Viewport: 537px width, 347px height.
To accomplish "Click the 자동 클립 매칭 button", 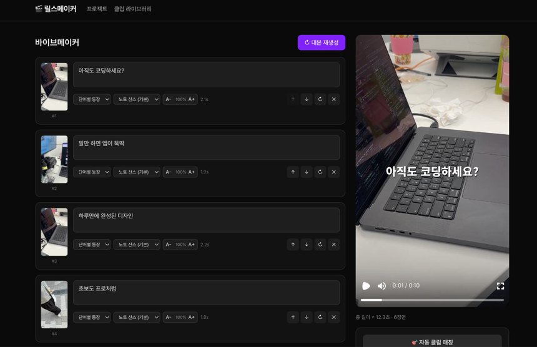I will click(432, 342).
